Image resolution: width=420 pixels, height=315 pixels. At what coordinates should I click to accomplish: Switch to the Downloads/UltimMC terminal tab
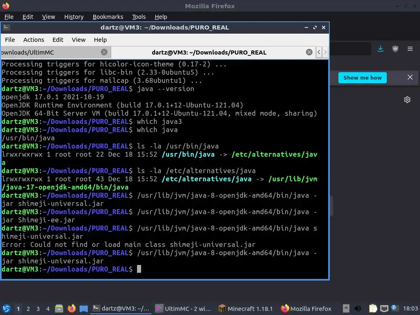coord(51,52)
